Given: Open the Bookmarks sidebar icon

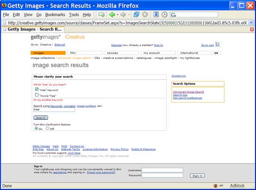Looking at the screenshot, I should point(156,14).
